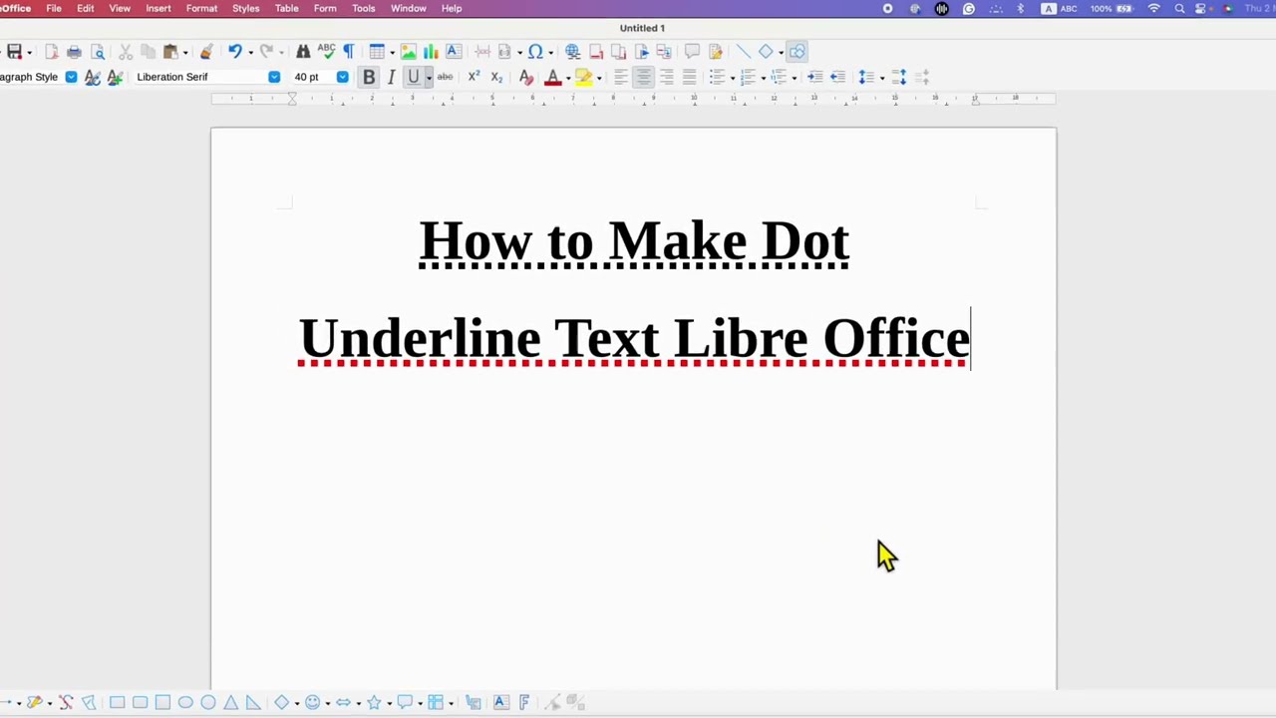Toggle Strikethrough formatting

(445, 77)
